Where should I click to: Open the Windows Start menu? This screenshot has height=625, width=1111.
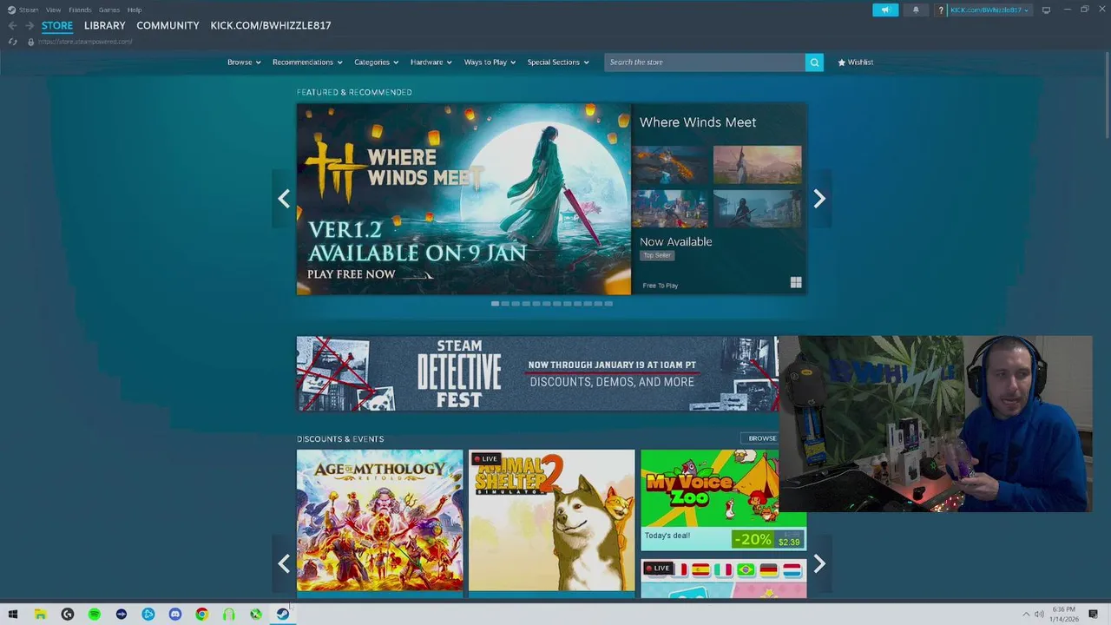click(12, 615)
